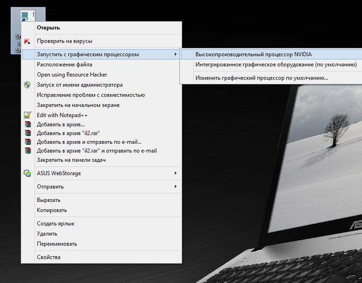Screen dimensions: 362x283
Task: Expand the ASUS WebStorage submenu arrow
Action: 176,173
